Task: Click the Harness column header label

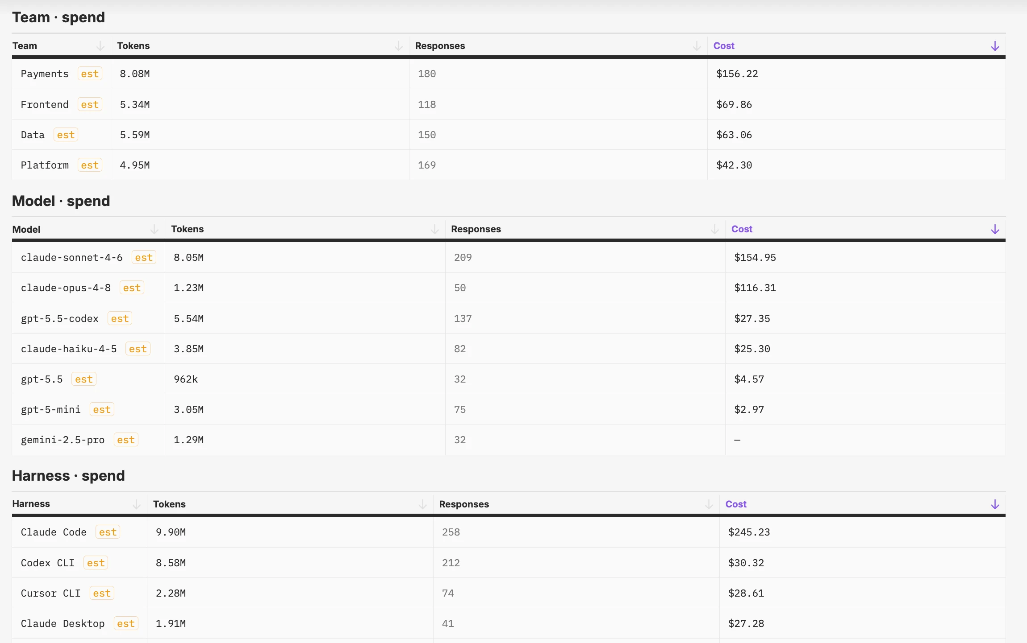Action: [31, 504]
